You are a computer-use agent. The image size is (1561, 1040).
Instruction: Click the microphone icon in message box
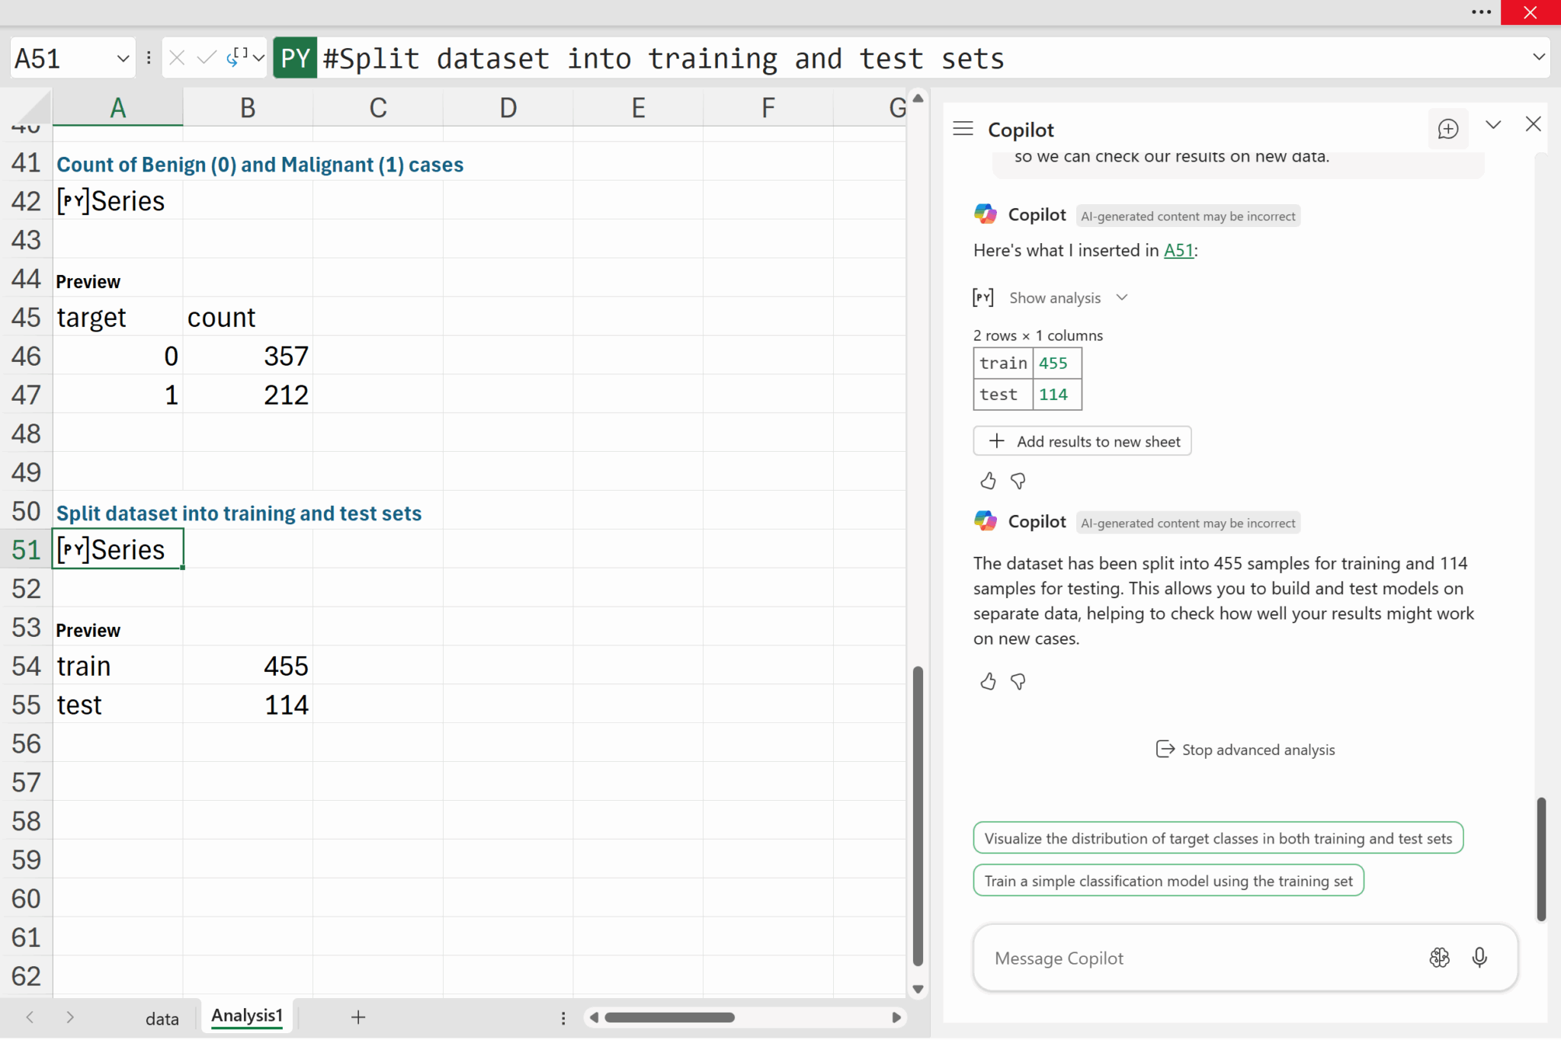tap(1479, 957)
